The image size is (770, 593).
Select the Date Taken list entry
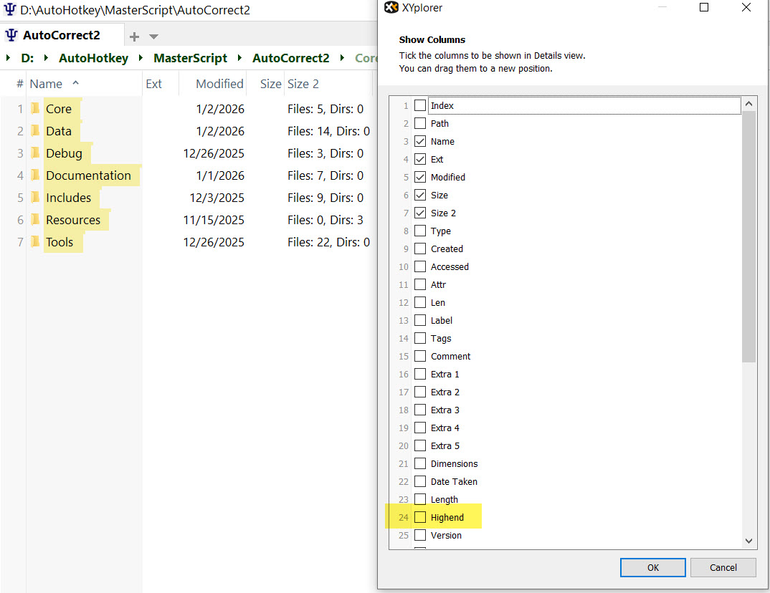[454, 481]
